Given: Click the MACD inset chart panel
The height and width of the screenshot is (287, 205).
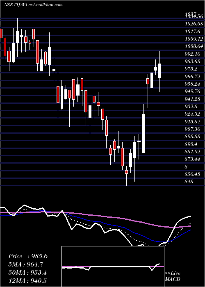Looking at the screenshot, I should click(113, 266).
